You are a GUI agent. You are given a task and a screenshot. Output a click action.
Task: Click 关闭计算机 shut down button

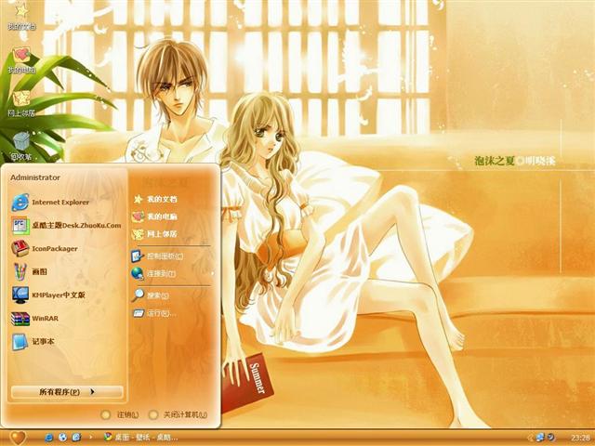point(178,415)
